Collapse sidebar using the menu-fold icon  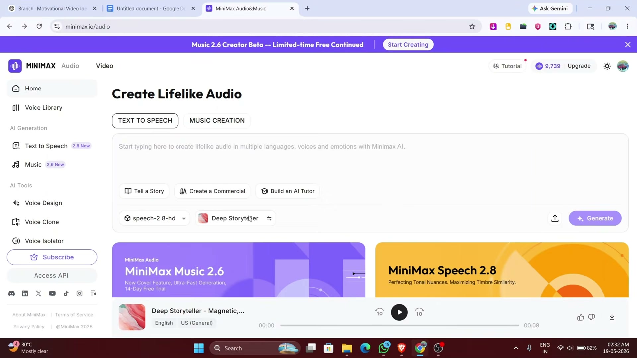(x=93, y=293)
